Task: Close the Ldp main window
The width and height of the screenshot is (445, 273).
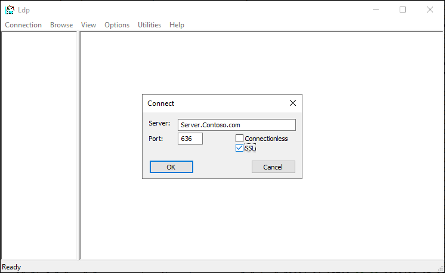Action: click(x=430, y=10)
